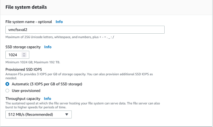Open Info link beside File system name
The height and width of the screenshot is (127, 213).
(59, 22)
